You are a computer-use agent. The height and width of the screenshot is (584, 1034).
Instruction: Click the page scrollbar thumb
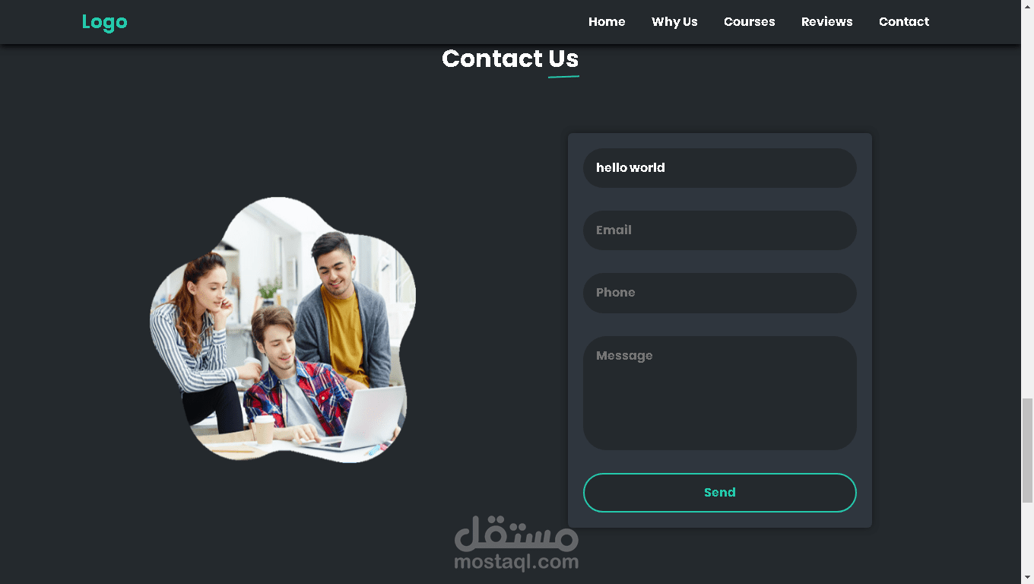point(1027,450)
